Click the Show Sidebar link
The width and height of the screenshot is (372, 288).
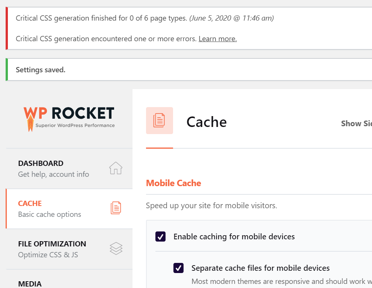click(x=356, y=124)
